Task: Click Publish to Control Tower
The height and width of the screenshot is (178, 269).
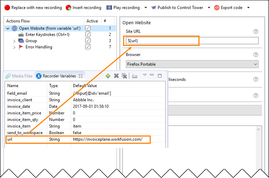Action: [x=177, y=8]
